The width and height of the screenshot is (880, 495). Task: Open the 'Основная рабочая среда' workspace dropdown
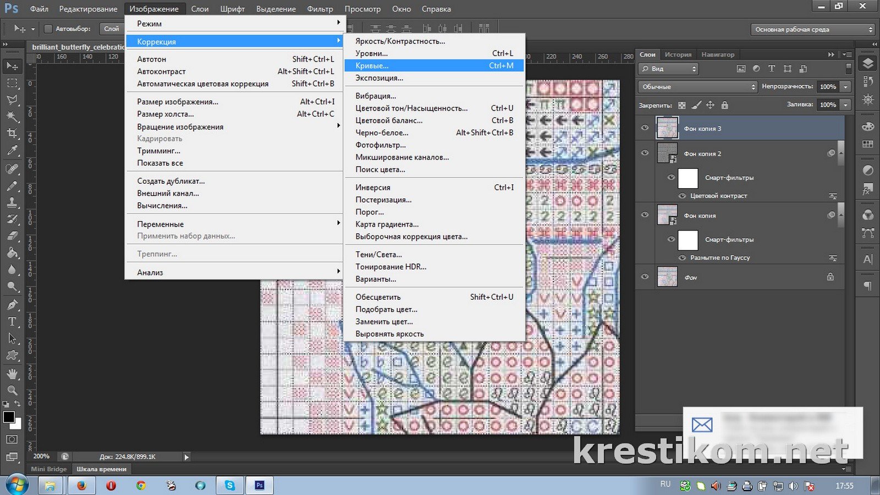[x=813, y=30]
